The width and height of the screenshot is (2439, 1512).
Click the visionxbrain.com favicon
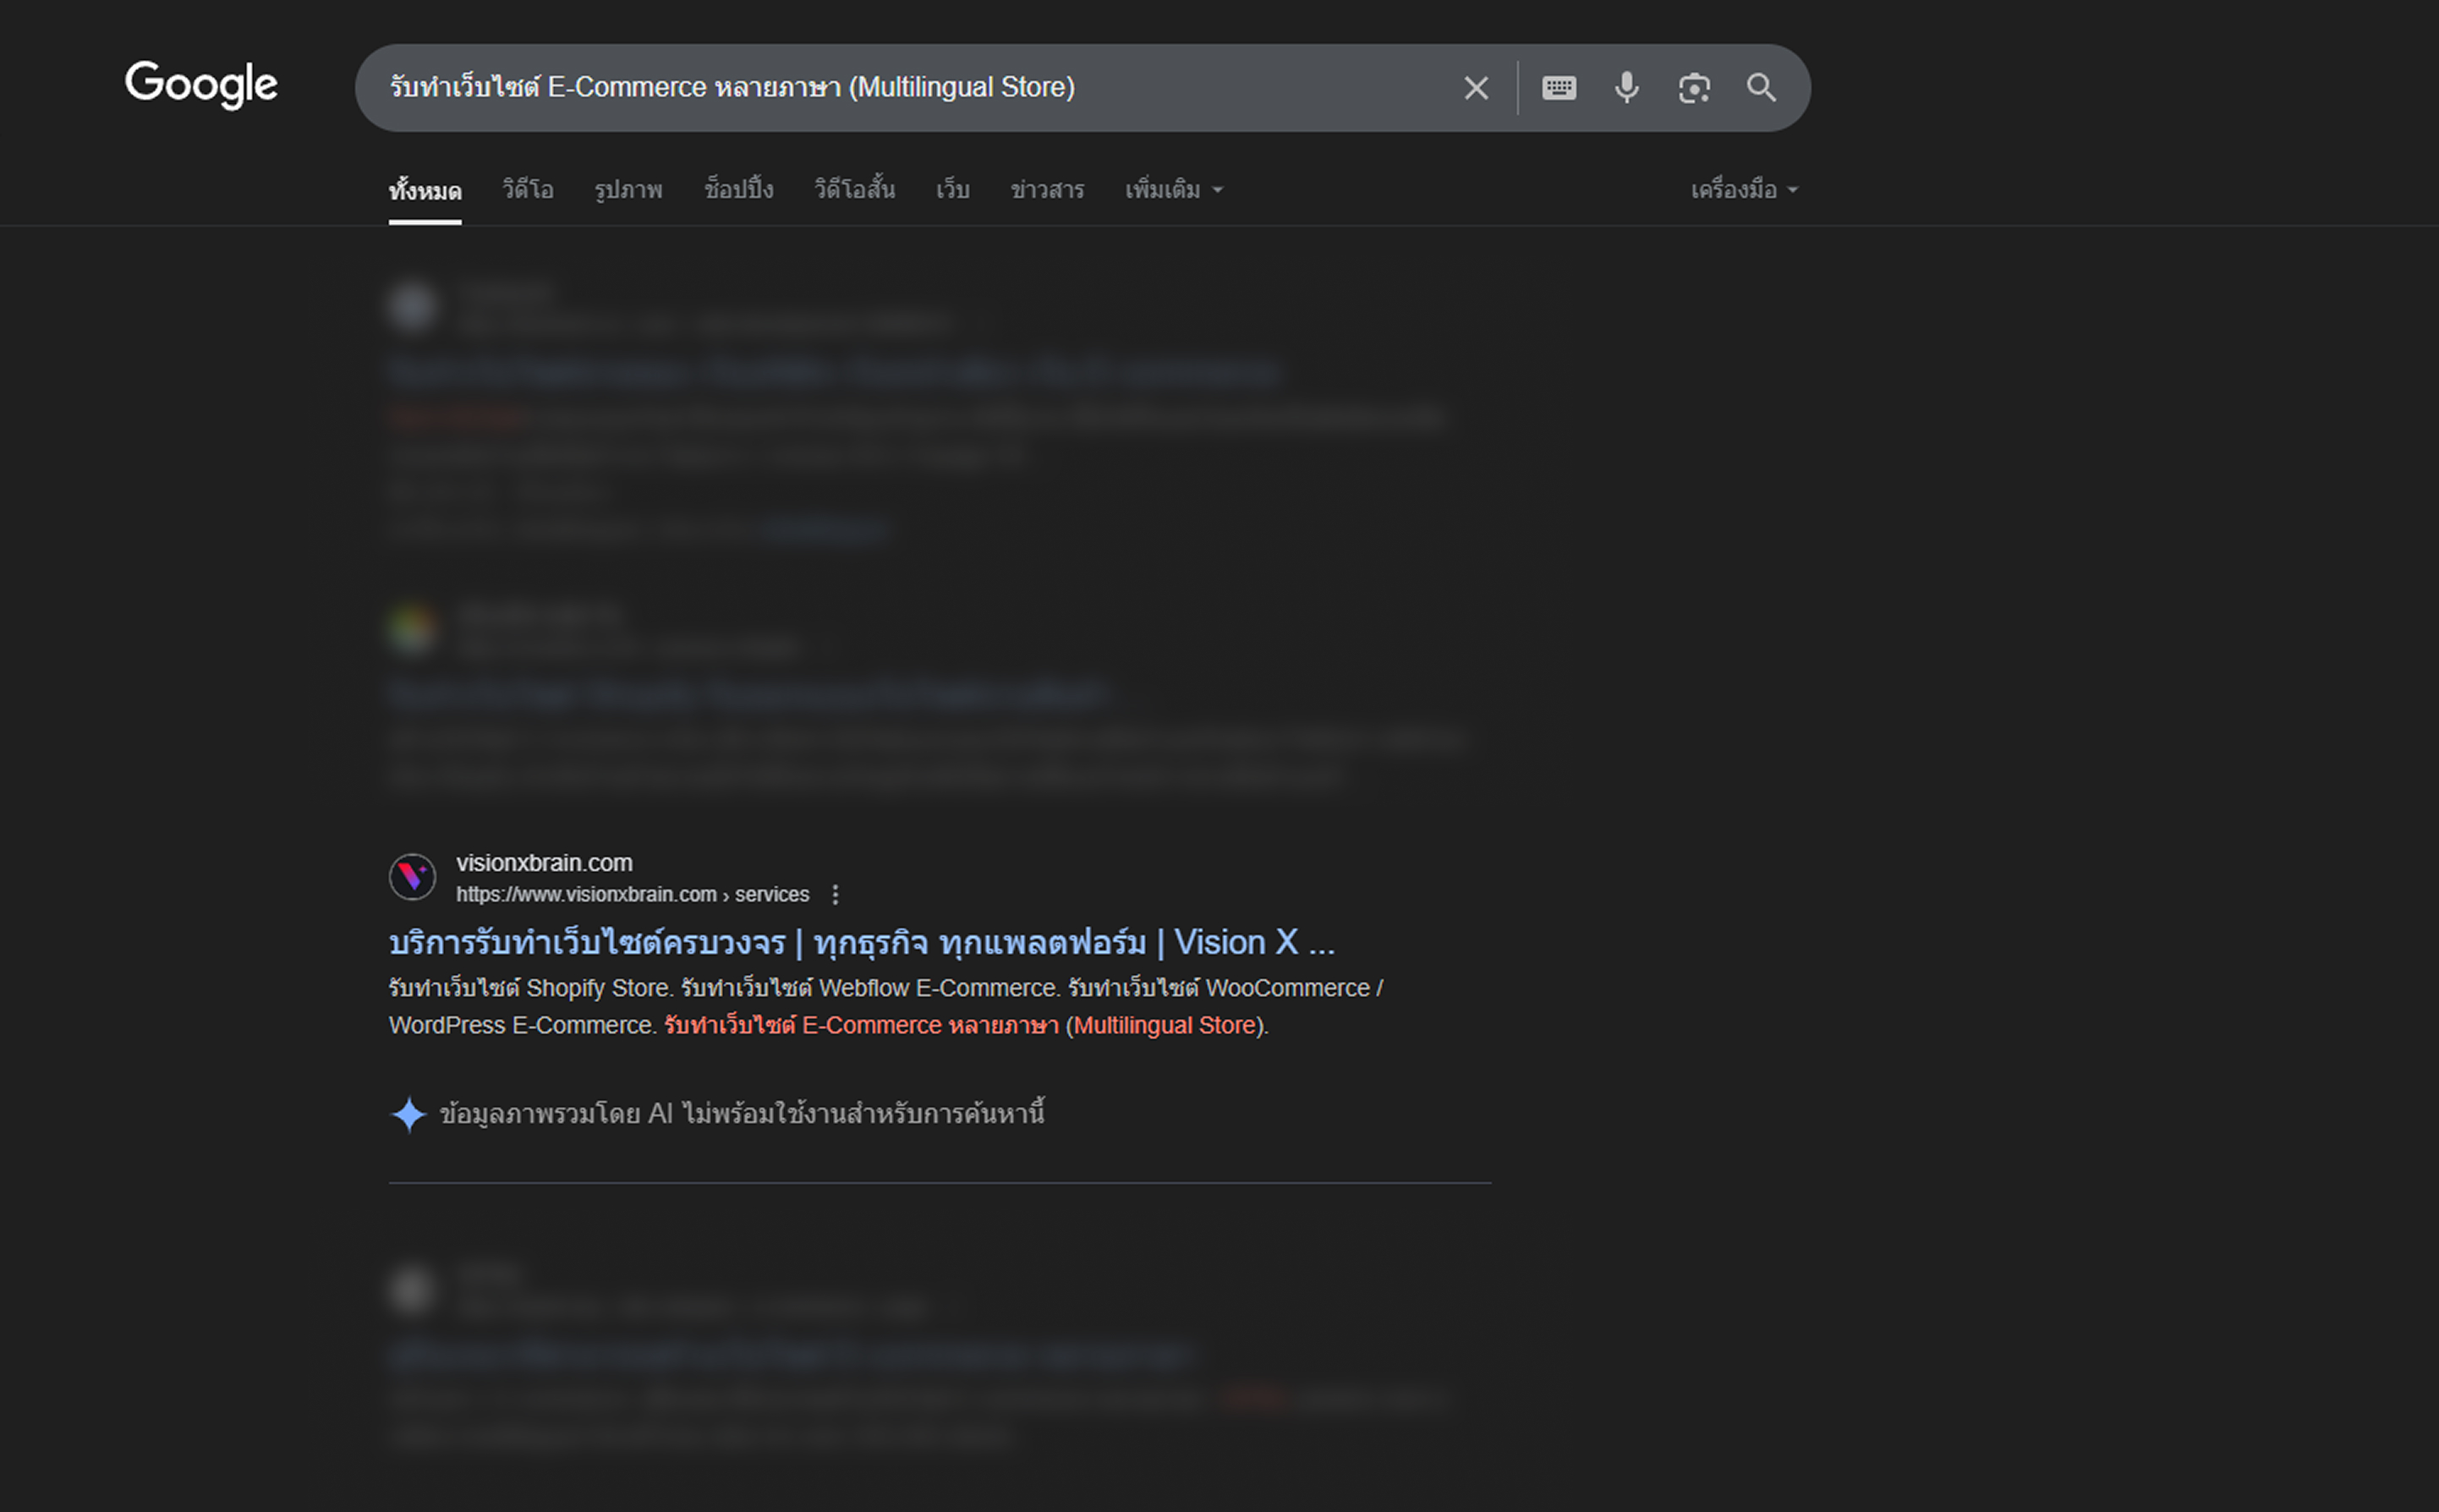click(412, 877)
